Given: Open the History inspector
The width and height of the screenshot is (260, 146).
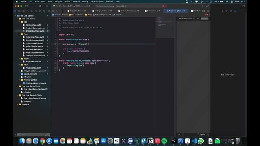Looking at the screenshot, I should [227, 11].
